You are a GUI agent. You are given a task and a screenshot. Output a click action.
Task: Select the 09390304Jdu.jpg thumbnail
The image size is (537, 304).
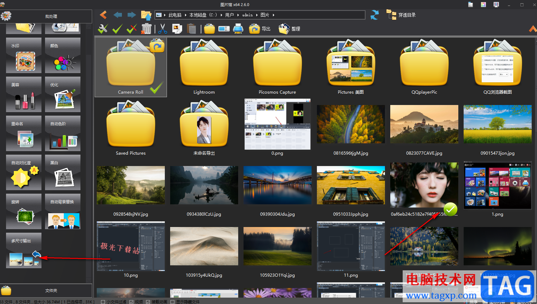[x=278, y=185]
